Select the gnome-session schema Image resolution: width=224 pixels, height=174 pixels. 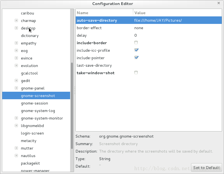coord(34,103)
